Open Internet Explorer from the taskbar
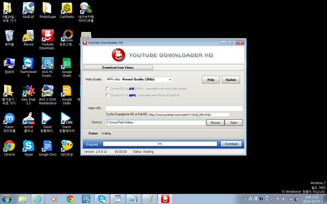This screenshot has width=327, height=204. pyautogui.click(x=38, y=199)
